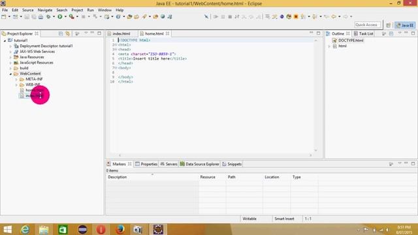Open Internet Explorer from taskbar
Viewport: 418px width, 235px height.
click(x=25, y=229)
